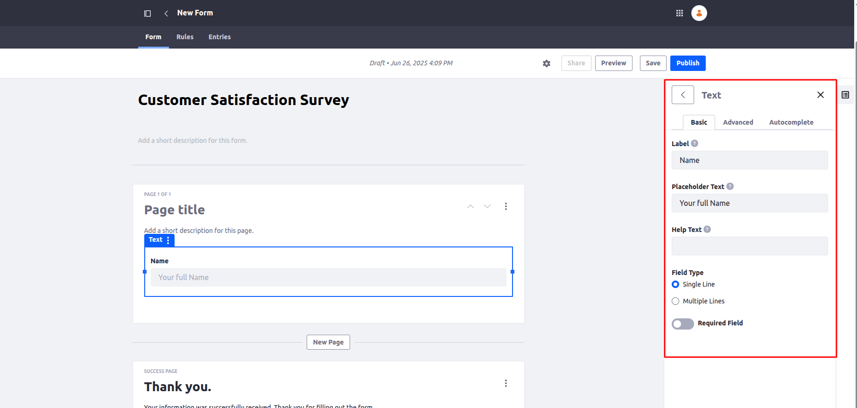Open Success Page options menu

click(x=506, y=383)
